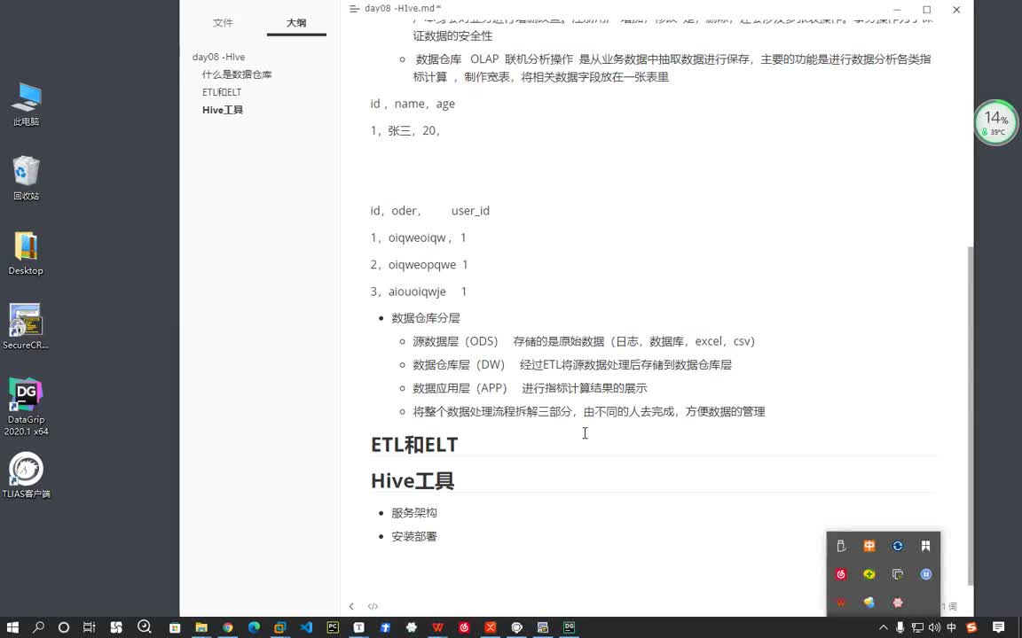Viewport: 1022px width, 638px height.
Task: Open NetEase Cloud Music taskbar icon
Action: 464,627
